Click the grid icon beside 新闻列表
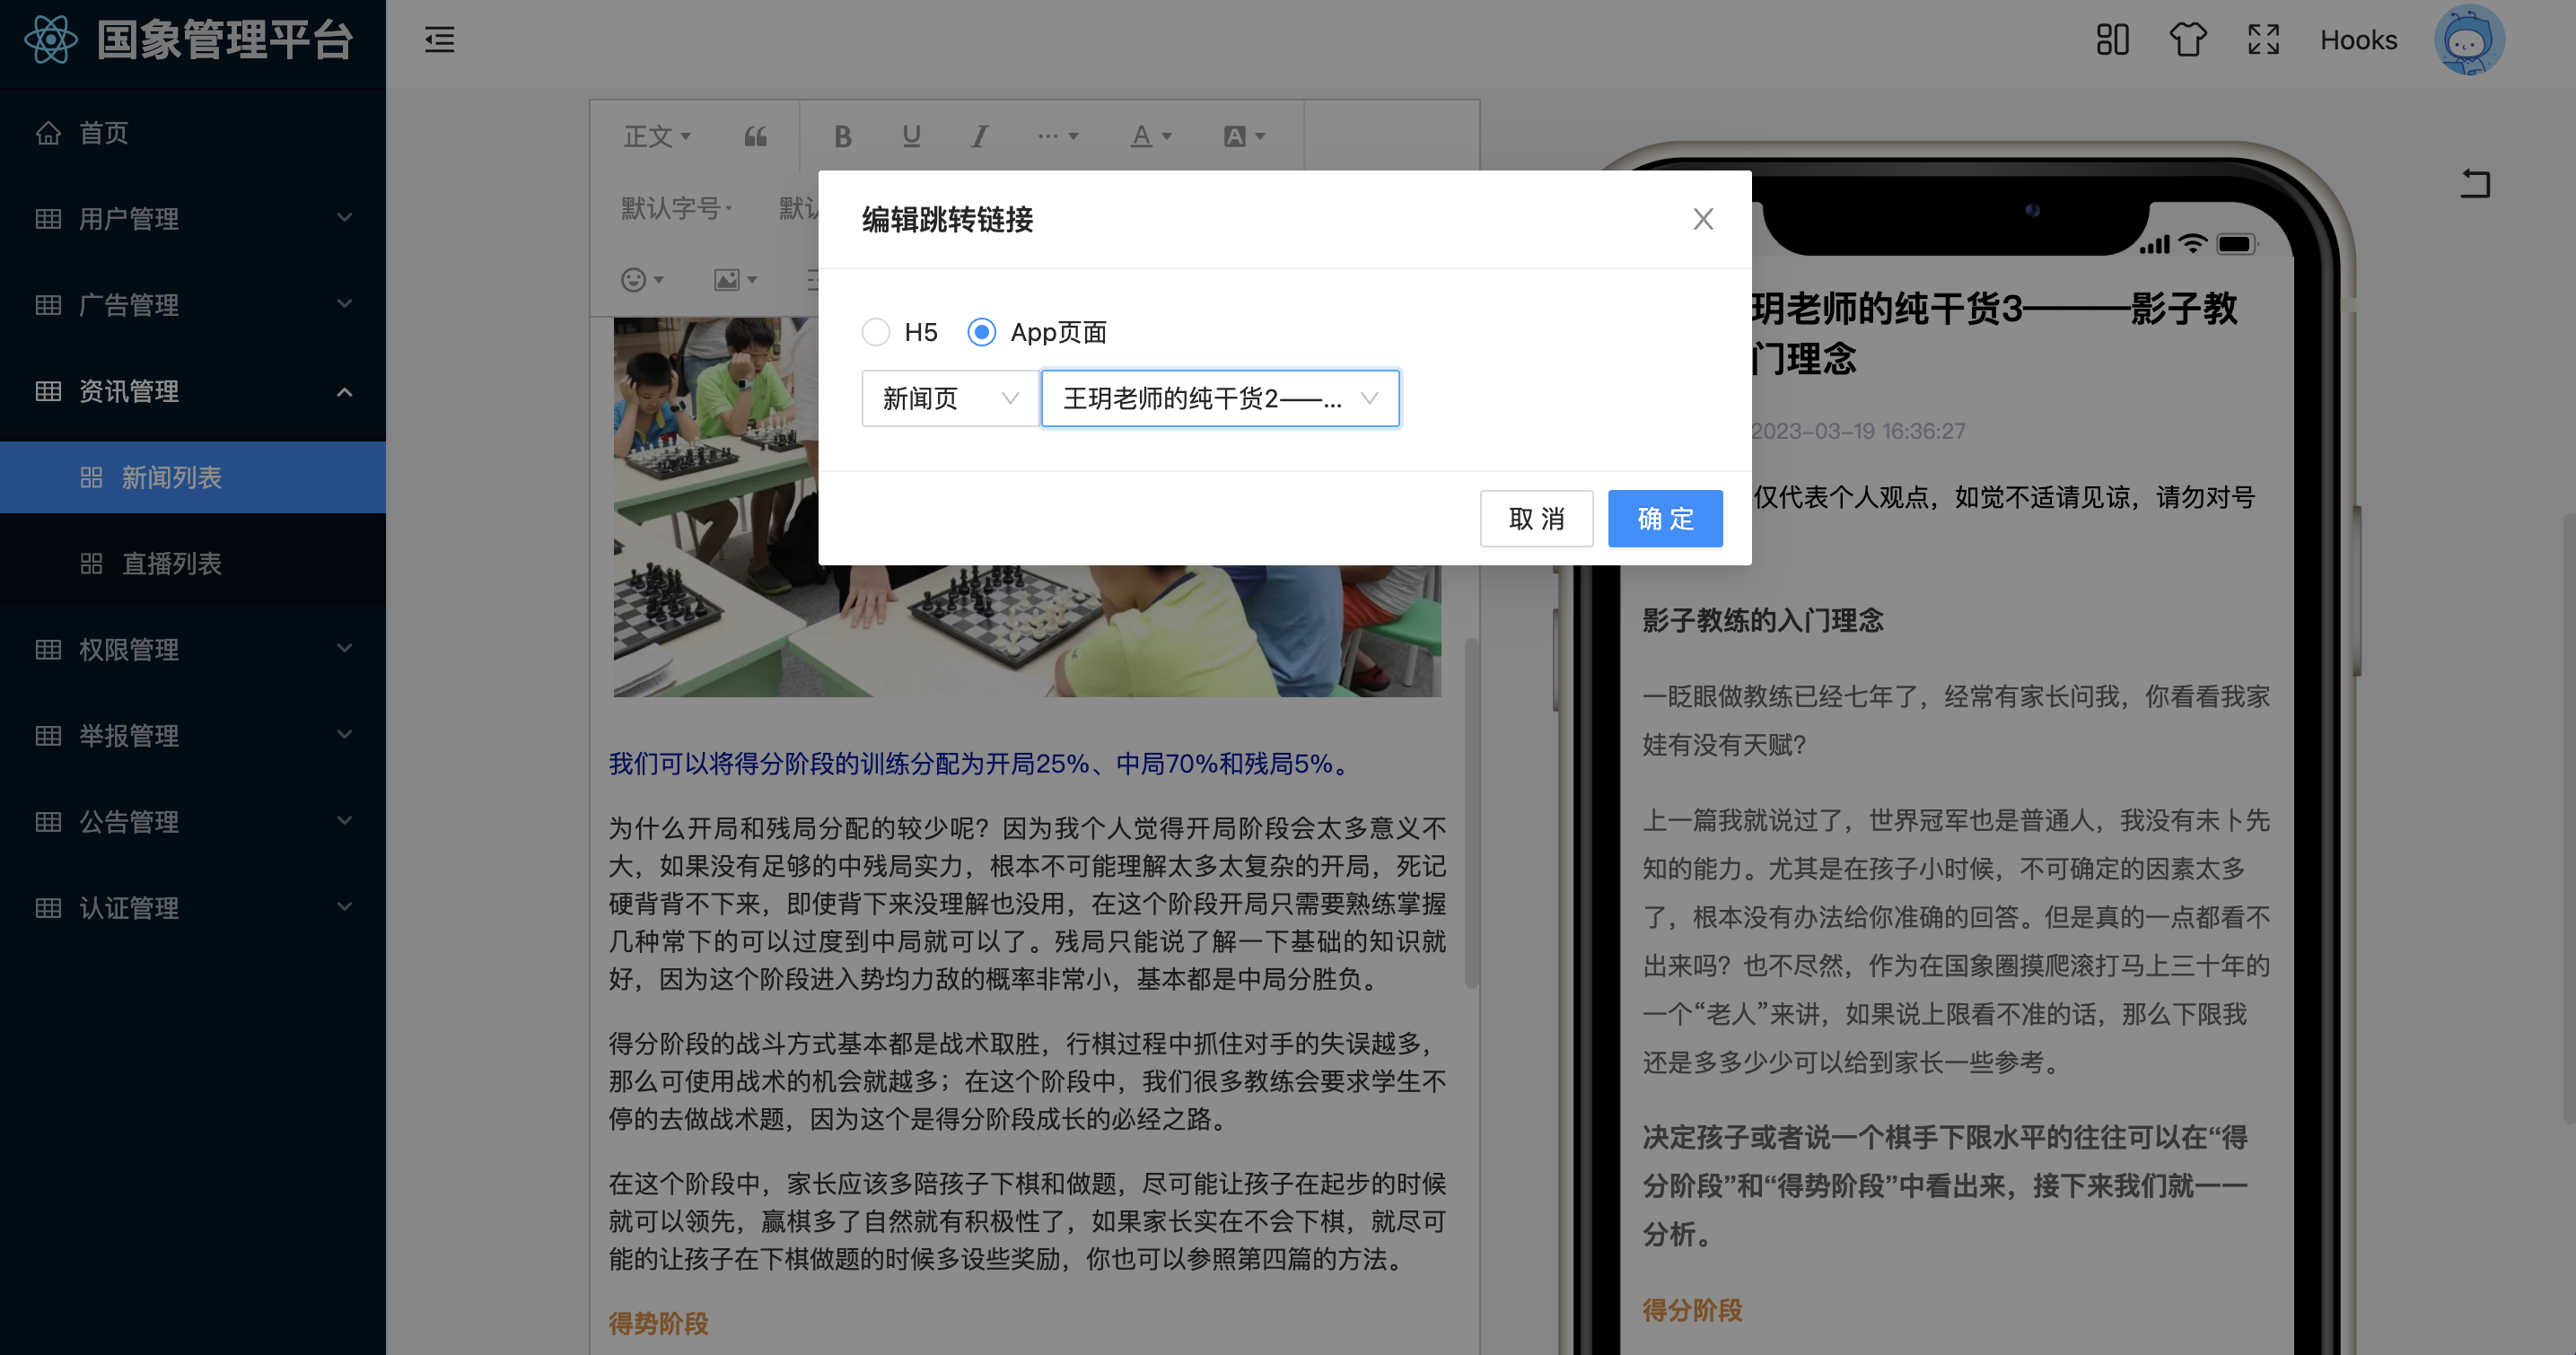2576x1355 pixels. [x=91, y=477]
